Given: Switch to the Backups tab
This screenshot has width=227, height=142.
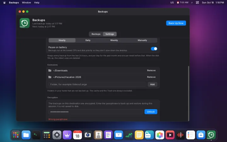Looking at the screenshot, I should 96,34.
